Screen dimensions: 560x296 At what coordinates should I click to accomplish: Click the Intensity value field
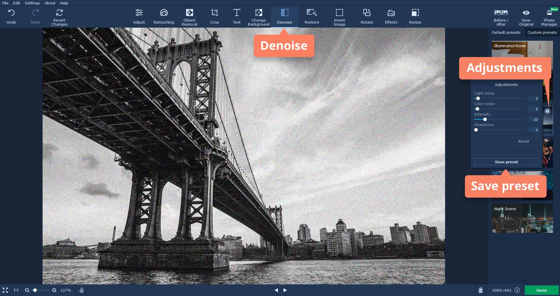click(534, 120)
